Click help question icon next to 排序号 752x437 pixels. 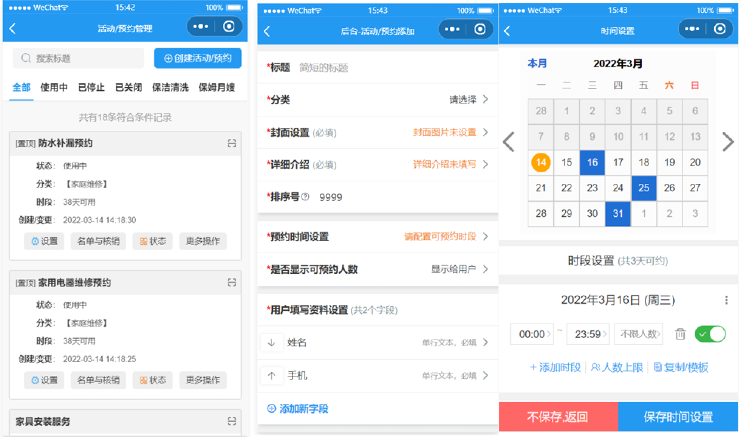[305, 197]
